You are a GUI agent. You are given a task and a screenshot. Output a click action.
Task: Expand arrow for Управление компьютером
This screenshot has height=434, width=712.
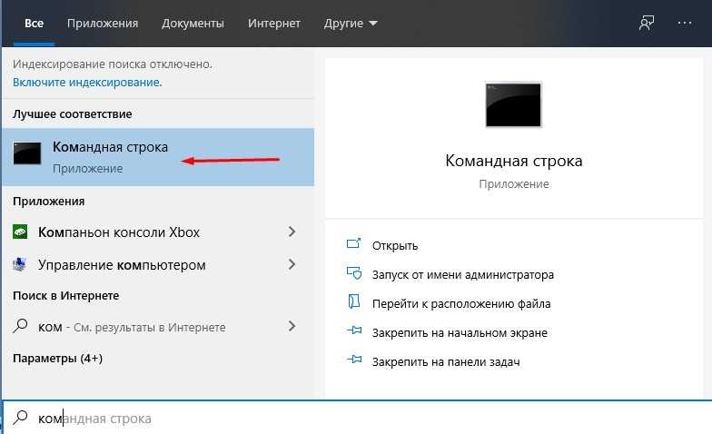point(292,264)
